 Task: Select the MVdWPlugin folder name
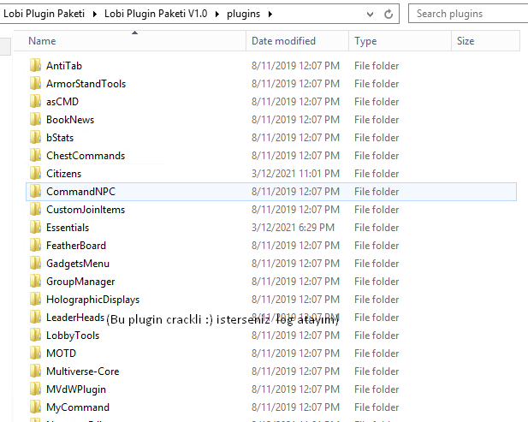click(76, 389)
